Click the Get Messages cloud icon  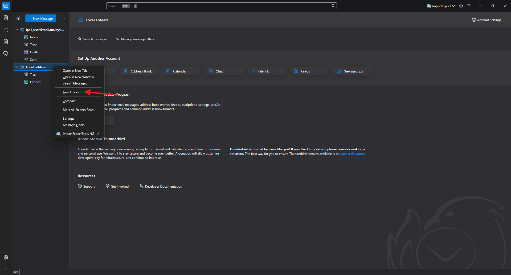click(18, 18)
